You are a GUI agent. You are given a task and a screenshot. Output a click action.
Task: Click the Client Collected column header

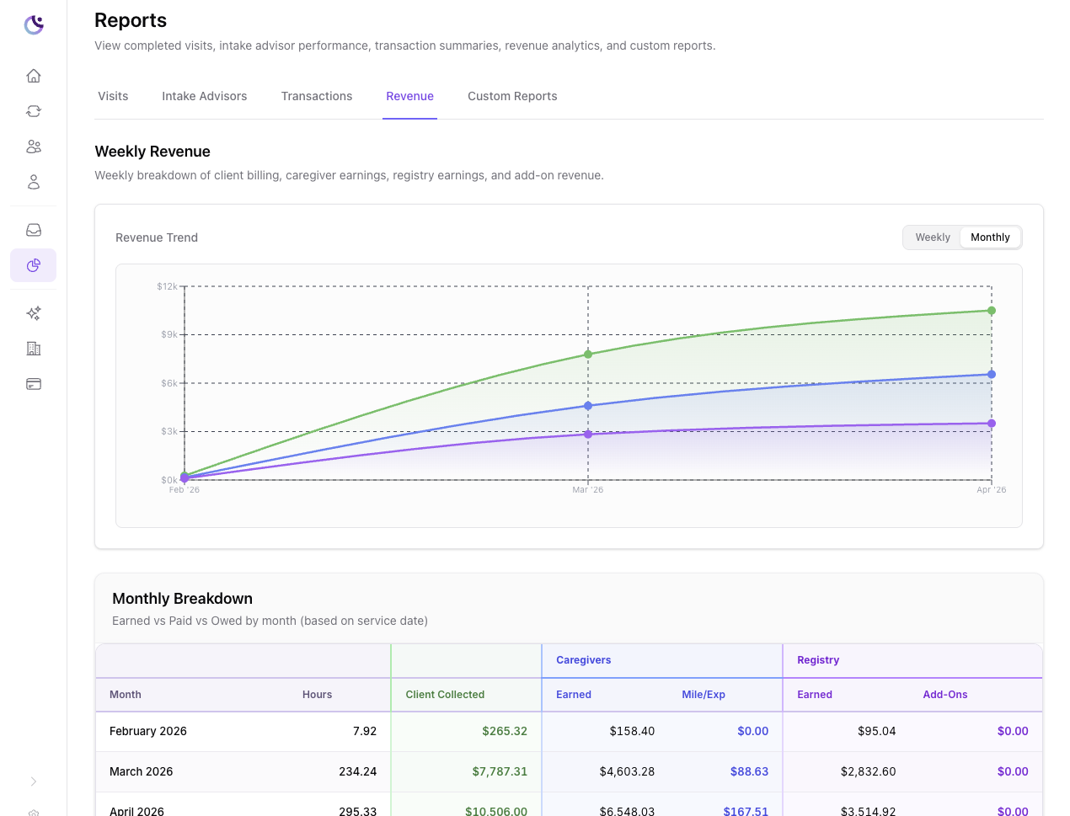point(445,695)
